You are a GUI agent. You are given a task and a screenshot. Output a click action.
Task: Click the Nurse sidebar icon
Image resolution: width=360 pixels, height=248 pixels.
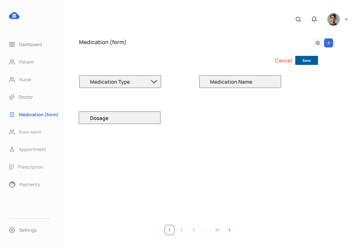tap(12, 80)
